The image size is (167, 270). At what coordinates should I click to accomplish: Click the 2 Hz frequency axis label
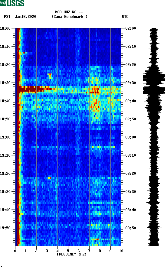[36, 251]
